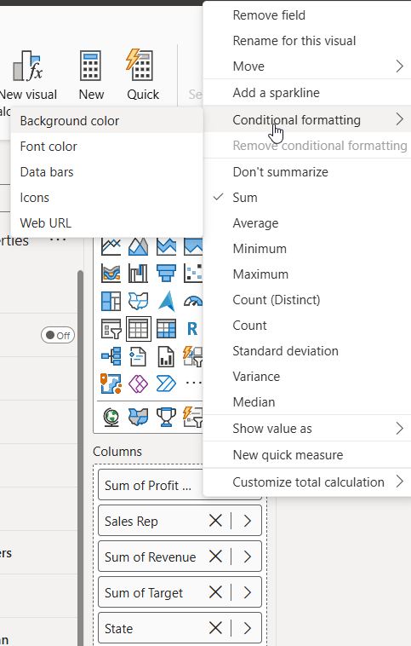Click the Sum of Profit field pill

(x=151, y=485)
